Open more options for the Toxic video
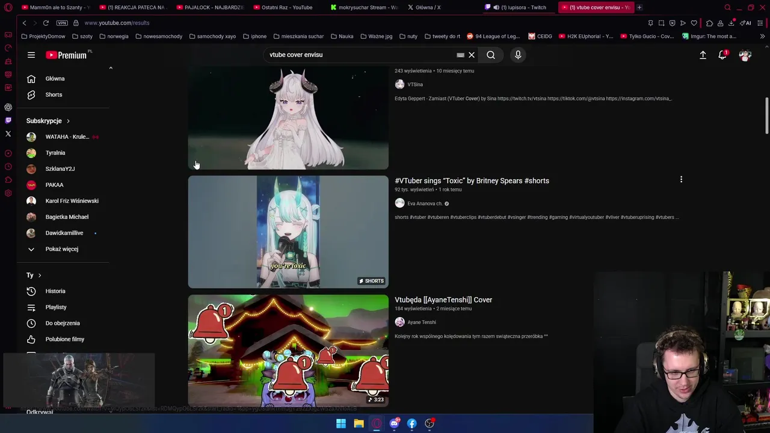 point(681,179)
